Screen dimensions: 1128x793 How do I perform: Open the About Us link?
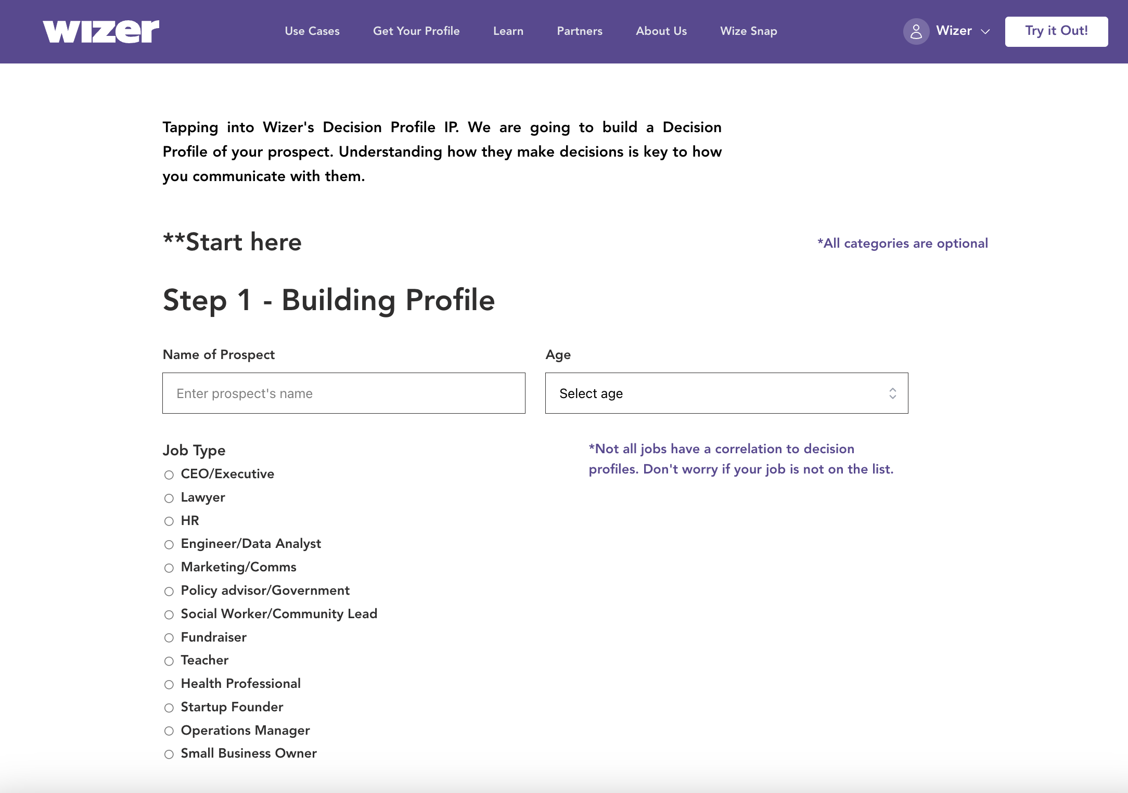click(x=661, y=31)
